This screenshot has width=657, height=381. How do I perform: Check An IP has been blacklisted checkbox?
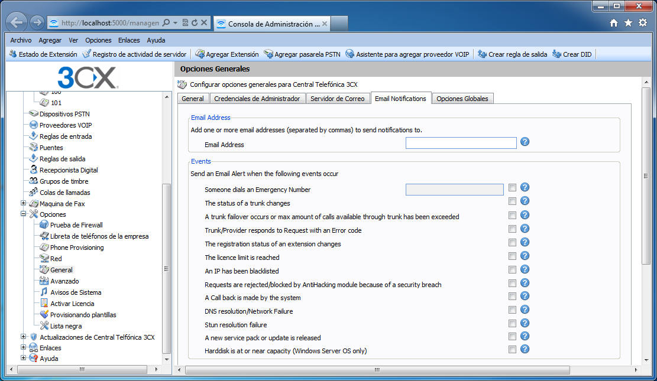[512, 269]
